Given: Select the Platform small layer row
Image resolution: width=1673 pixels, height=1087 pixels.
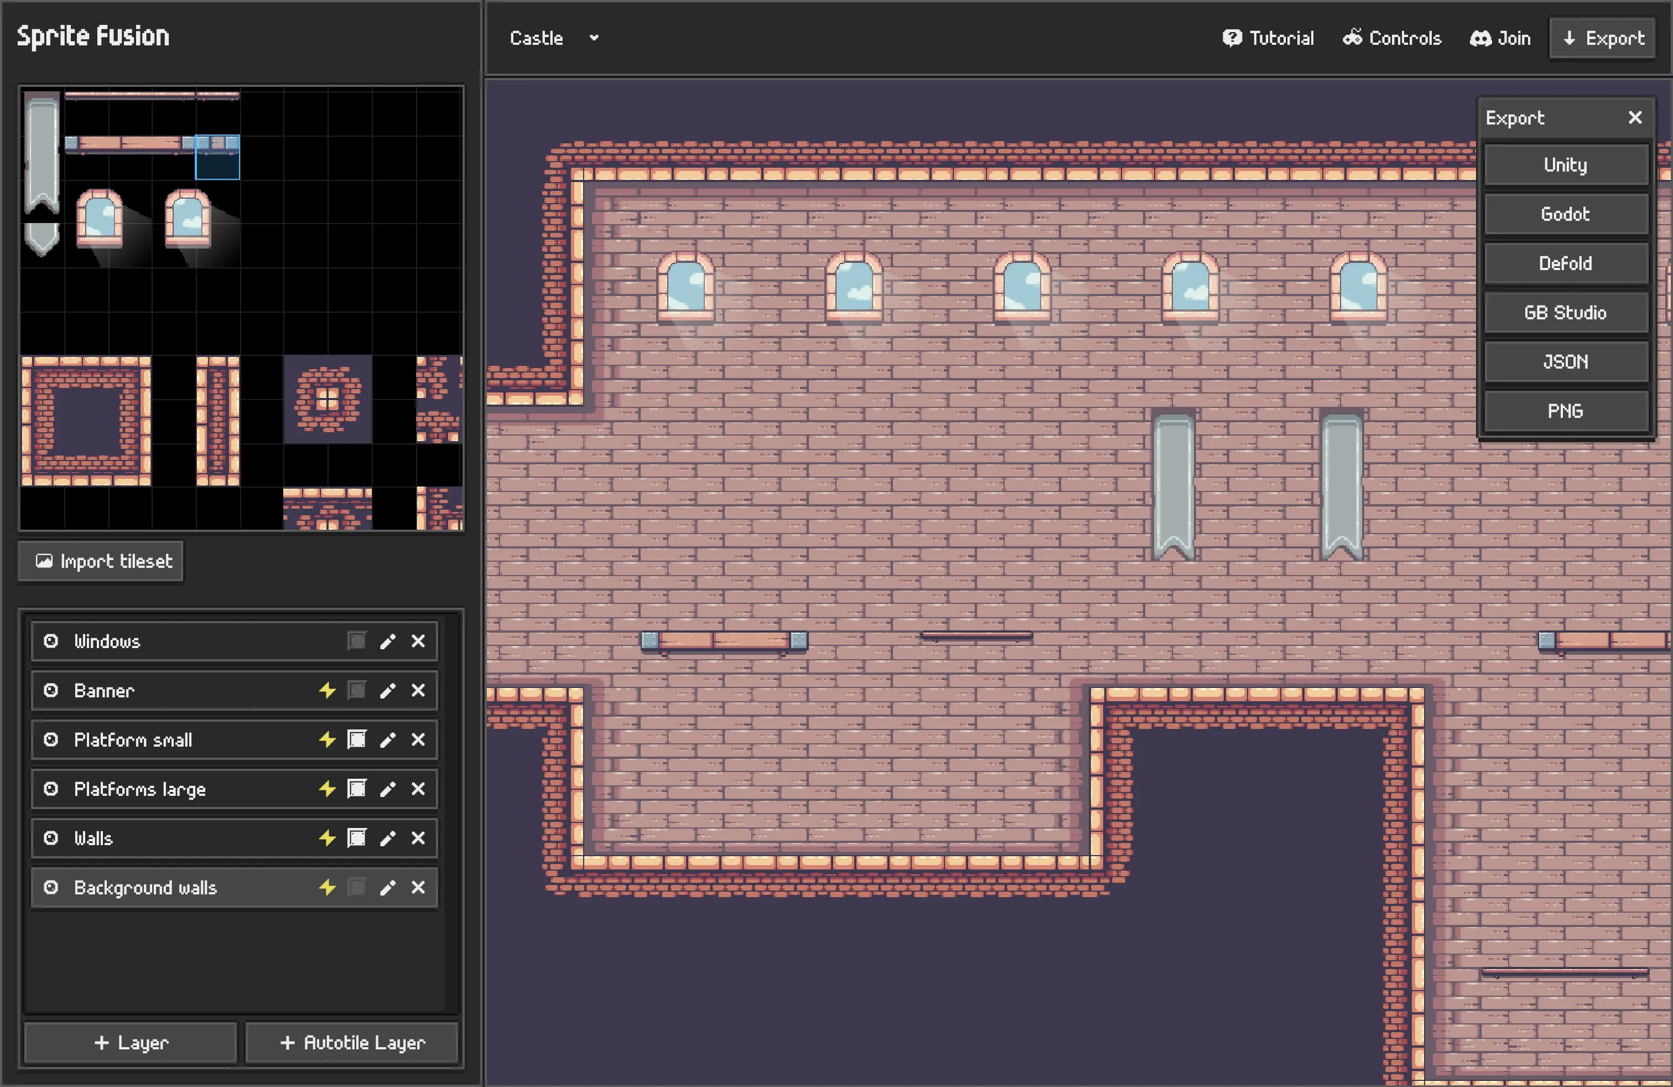Looking at the screenshot, I should 234,739.
